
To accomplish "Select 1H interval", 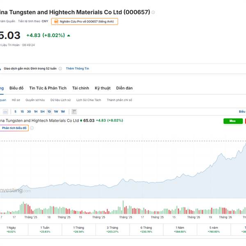I will (x=36, y=112).
